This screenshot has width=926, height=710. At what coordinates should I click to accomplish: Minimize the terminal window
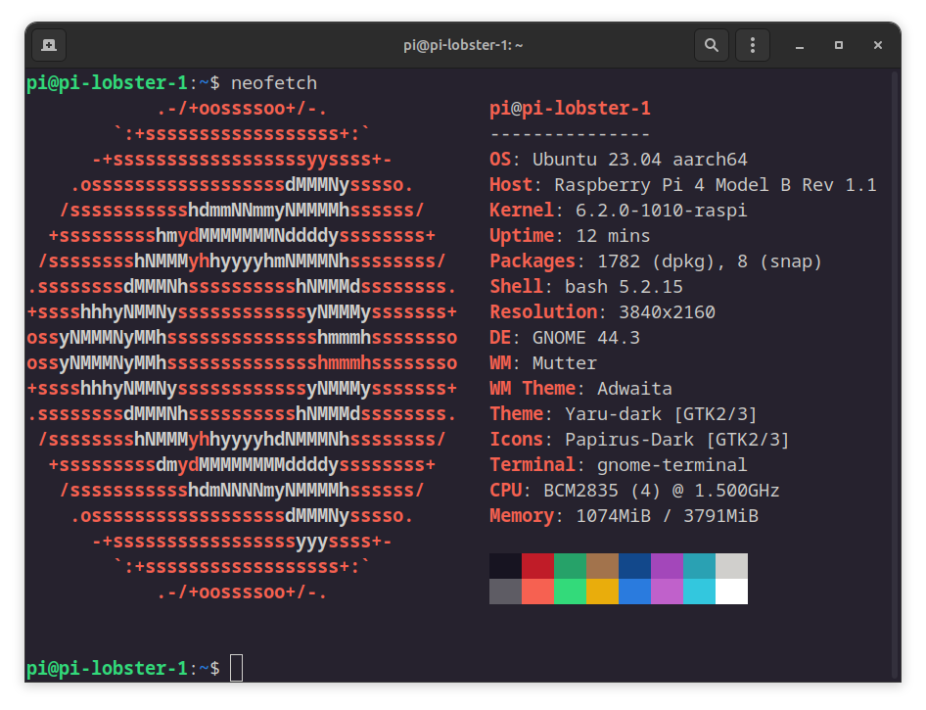pyautogui.click(x=800, y=45)
